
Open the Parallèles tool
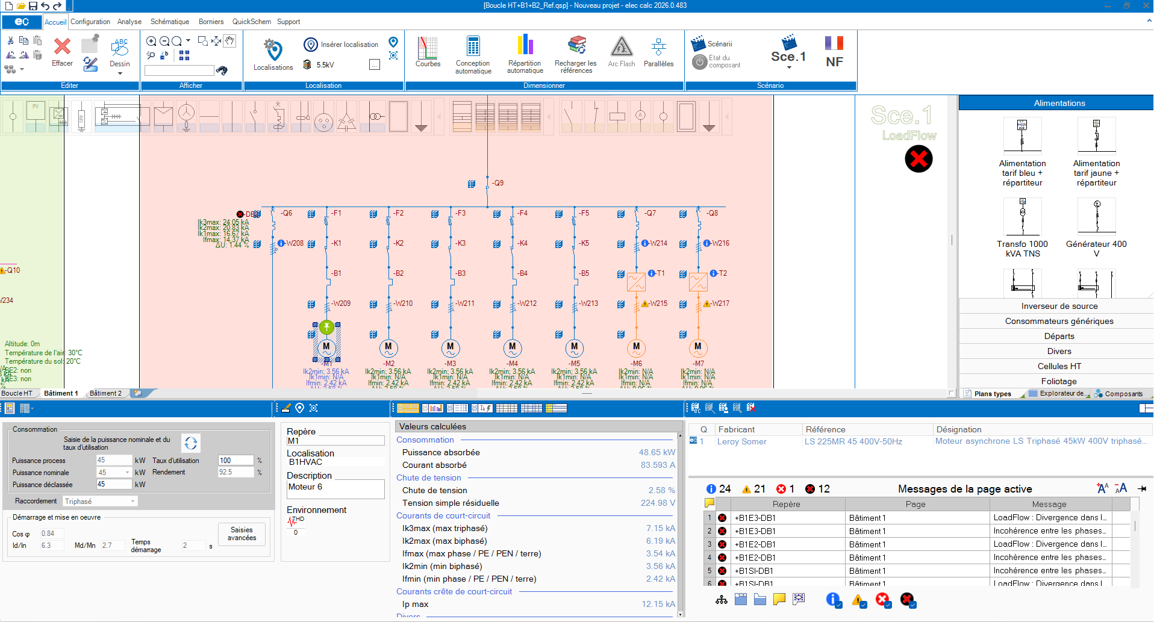658,52
